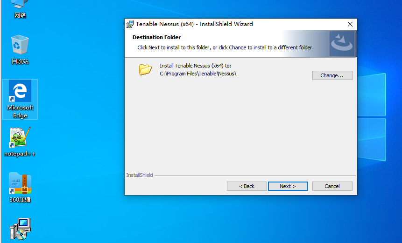
Task: Click the installer icon in title bar
Action: point(130,24)
